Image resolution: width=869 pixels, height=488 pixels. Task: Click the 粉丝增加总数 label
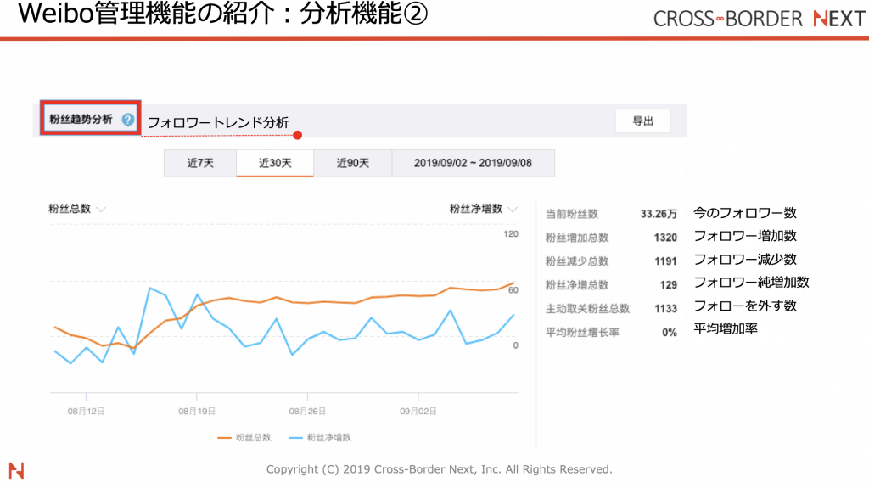click(x=577, y=238)
